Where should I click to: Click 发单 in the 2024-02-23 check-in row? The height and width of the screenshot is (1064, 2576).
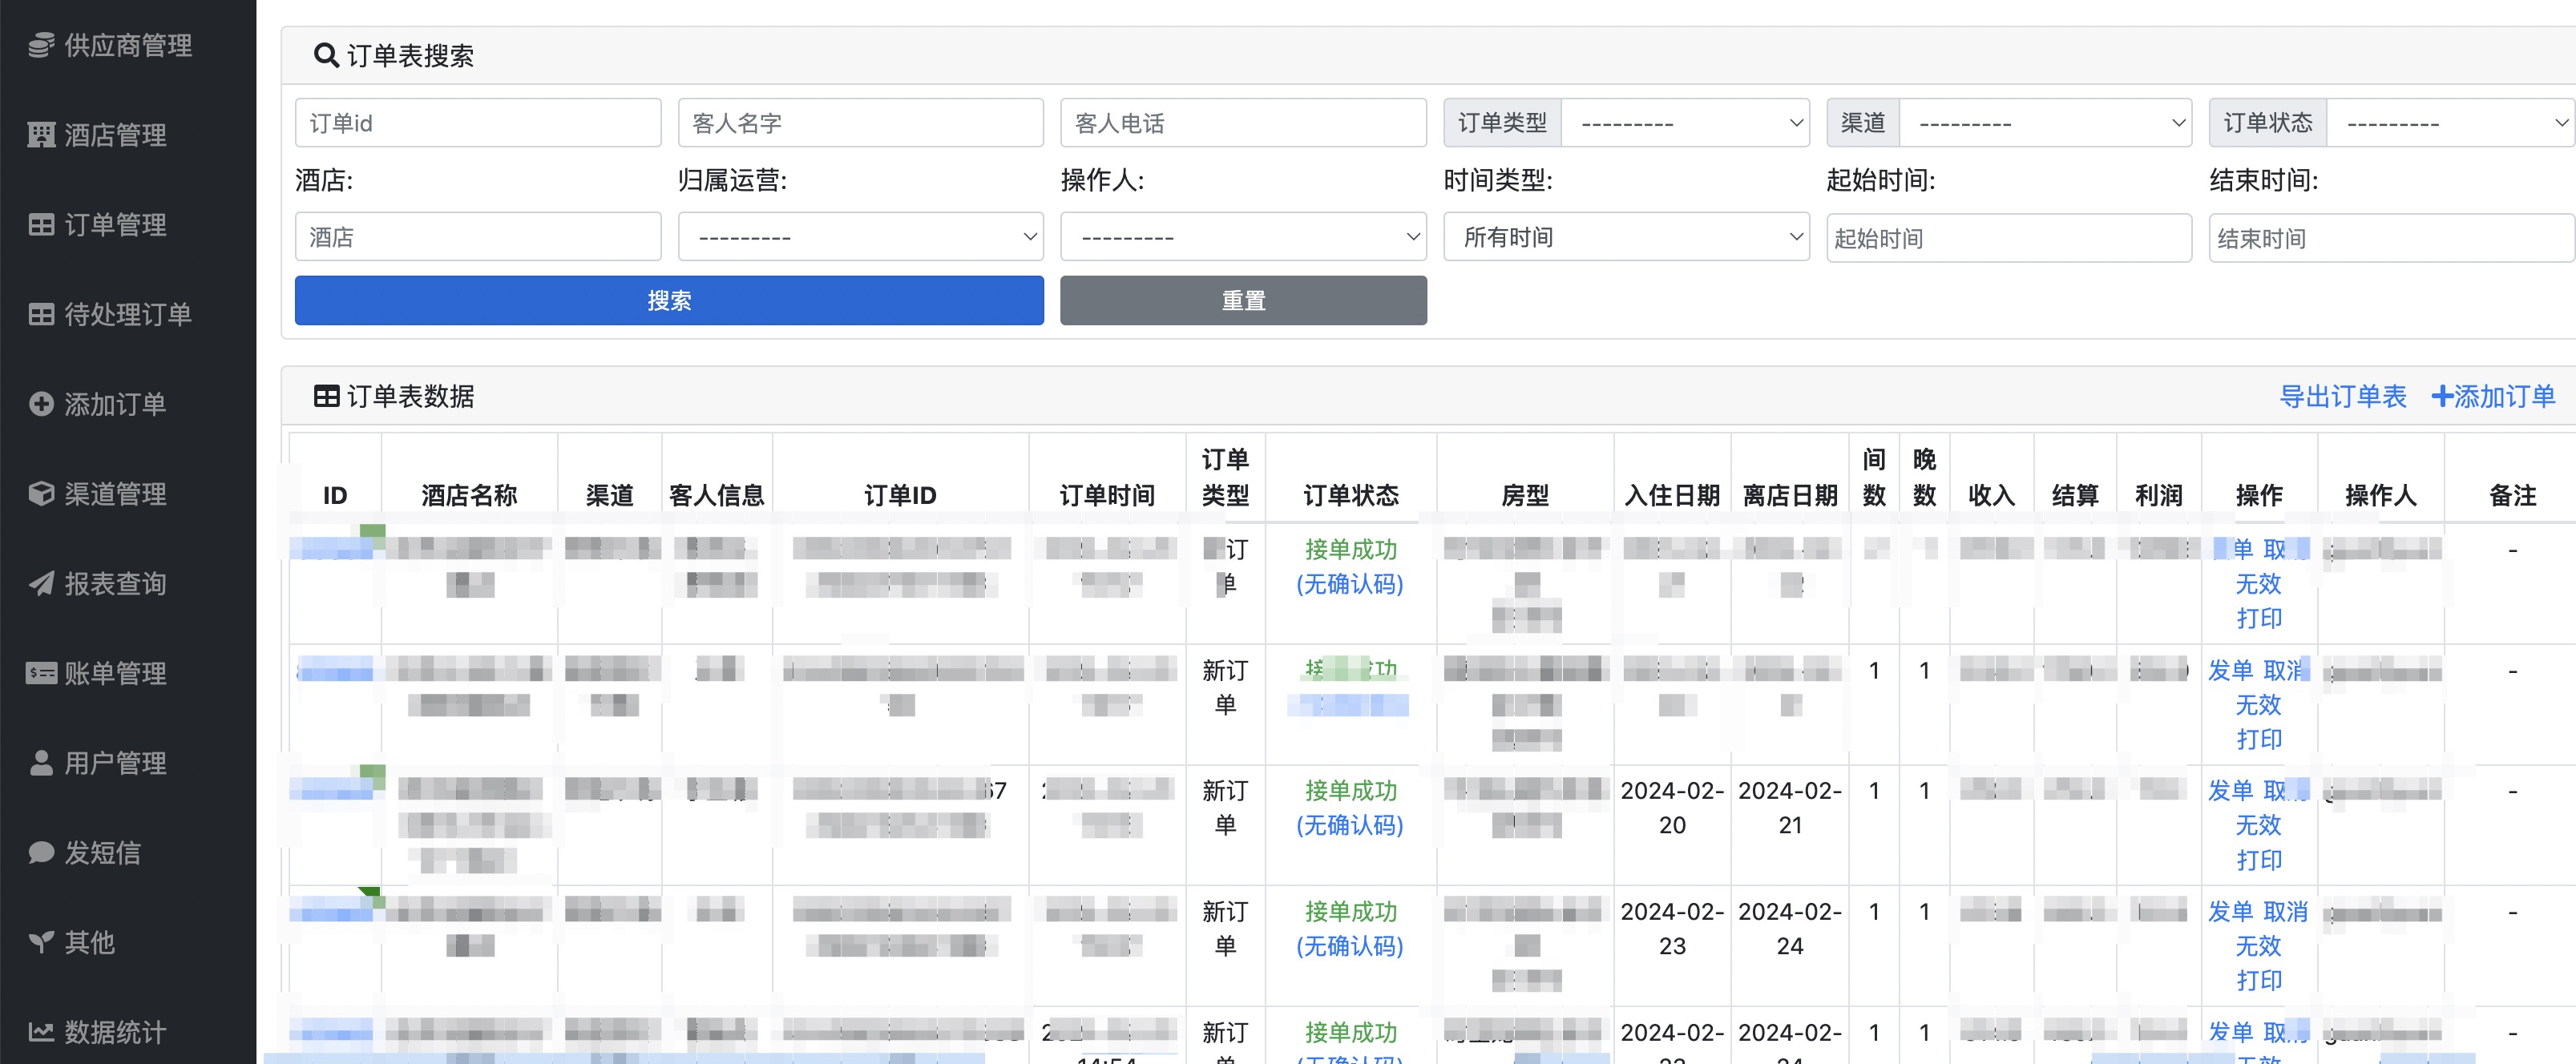2230,912
